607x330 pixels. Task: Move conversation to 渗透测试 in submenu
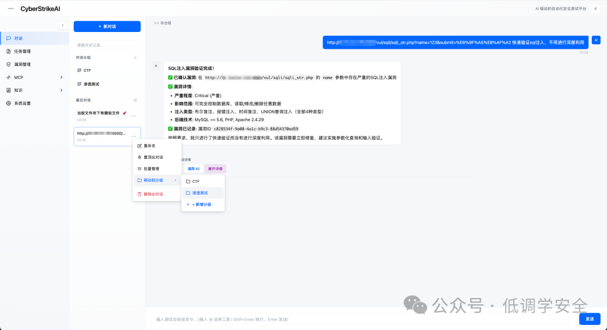pyautogui.click(x=203, y=193)
